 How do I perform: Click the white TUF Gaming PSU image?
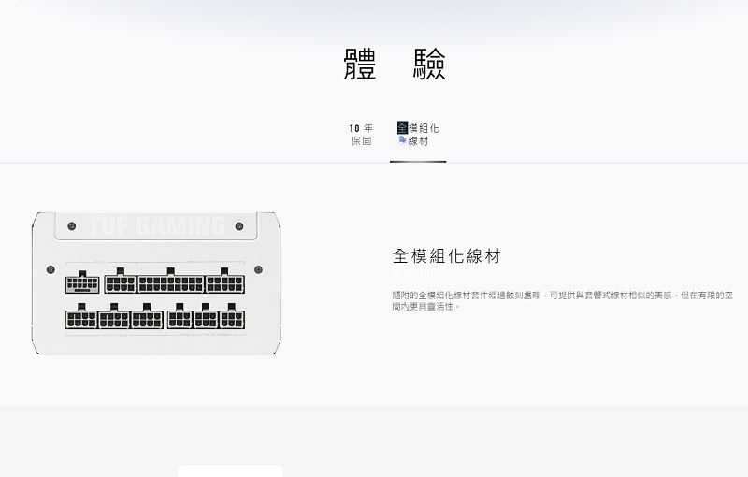coord(156,283)
